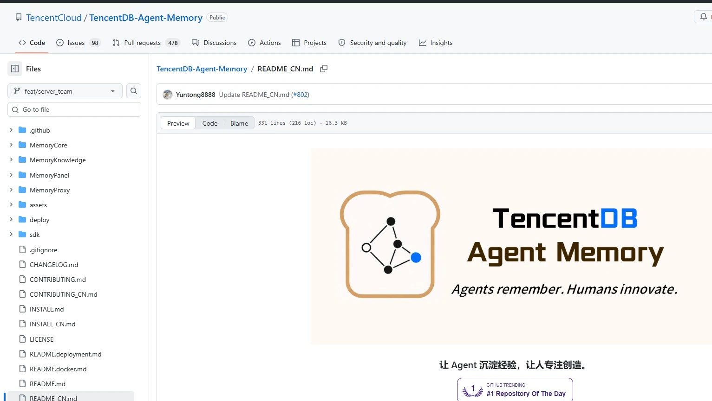Select README_CN.md in the file tree

coord(71,397)
